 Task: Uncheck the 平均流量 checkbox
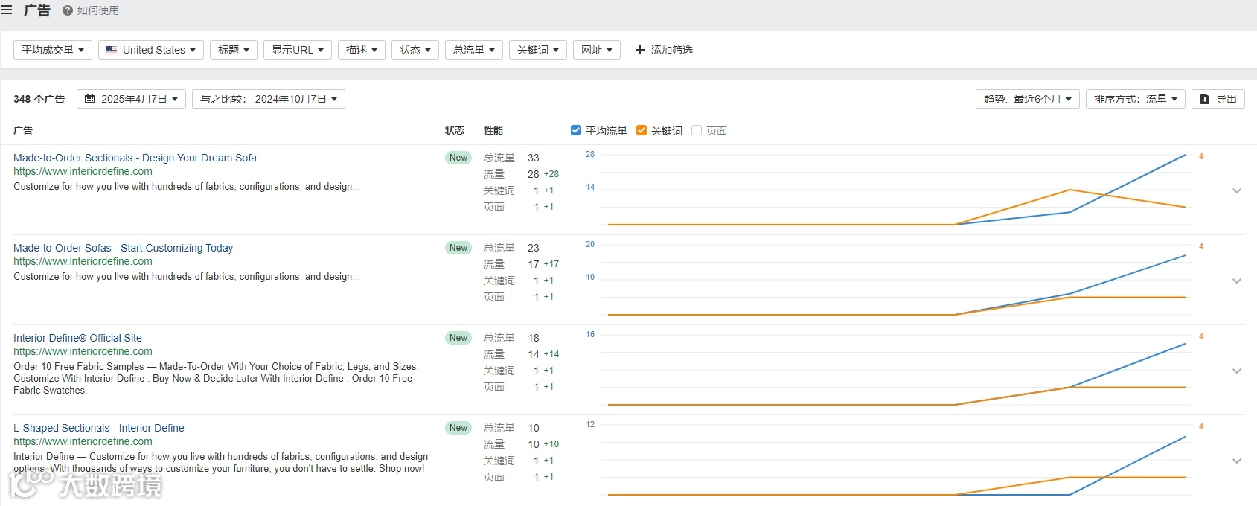(576, 130)
